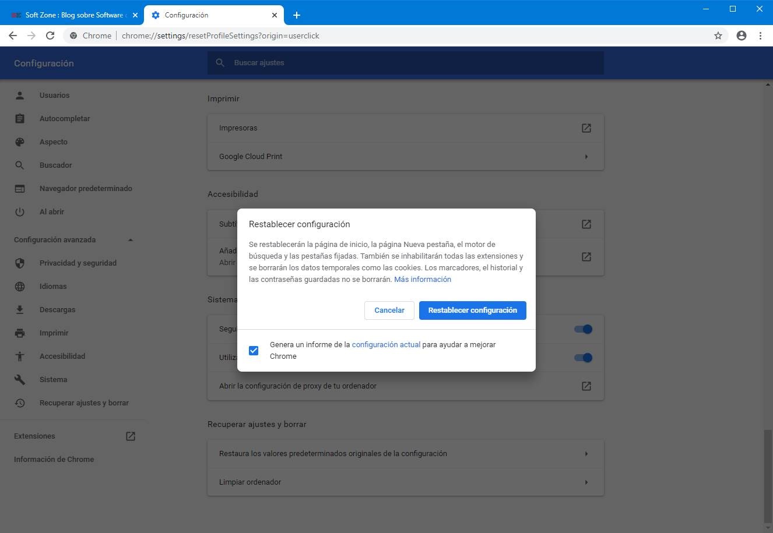Open Información de Chrome
773x533 pixels.
54,459
